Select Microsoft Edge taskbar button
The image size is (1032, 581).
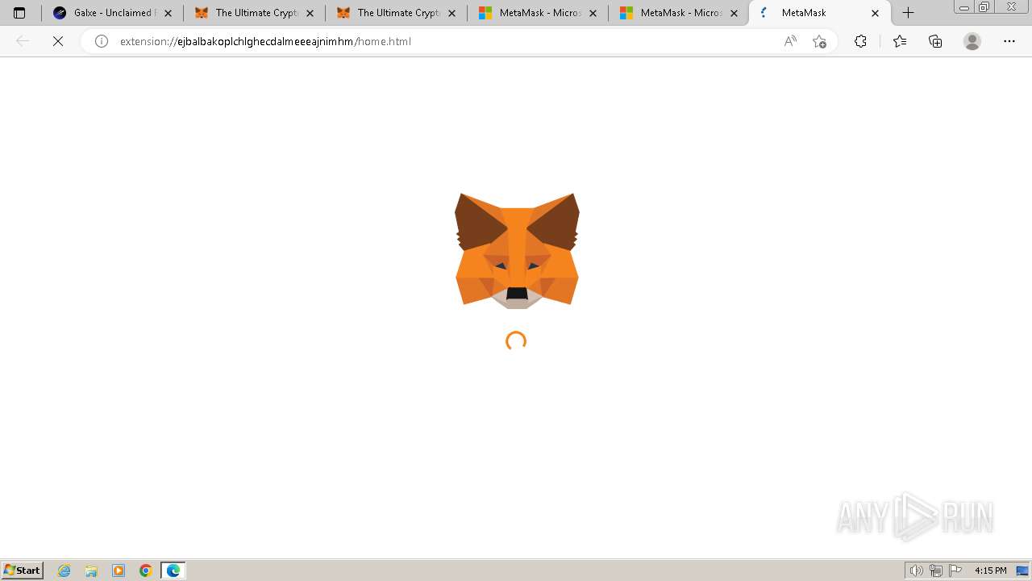point(173,571)
